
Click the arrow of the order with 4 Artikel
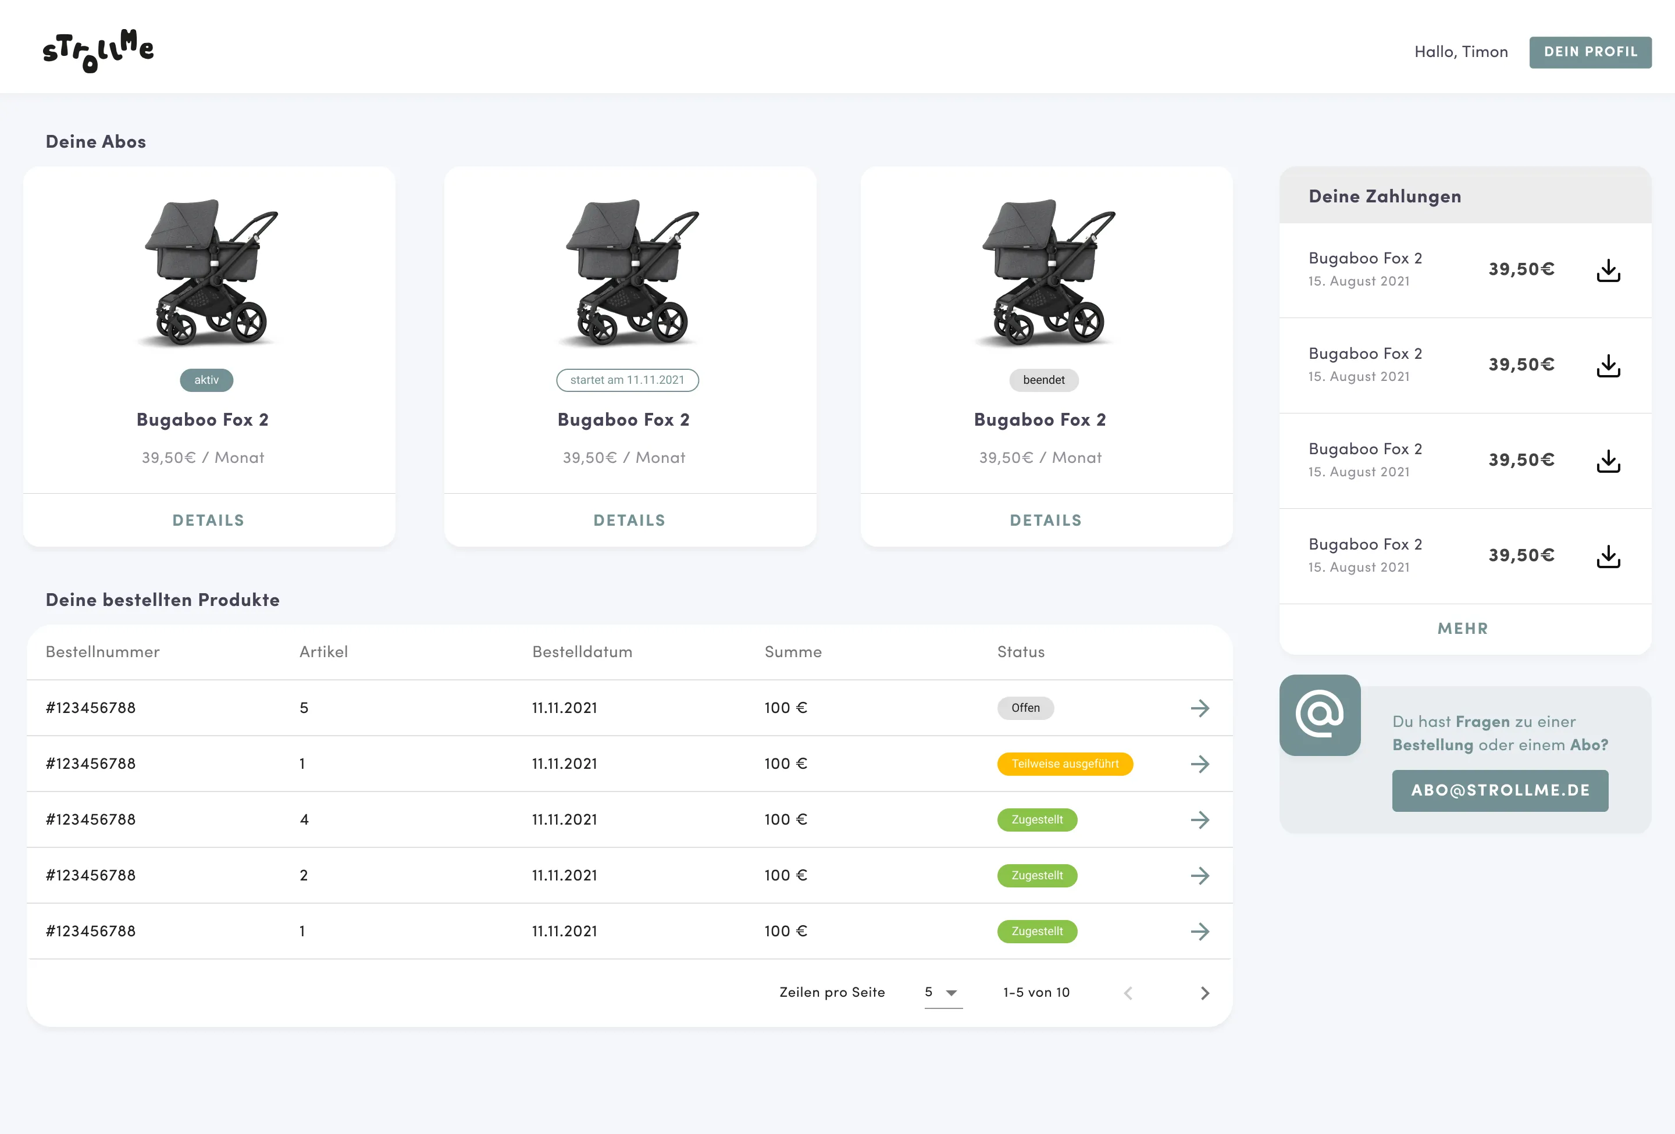(1200, 820)
